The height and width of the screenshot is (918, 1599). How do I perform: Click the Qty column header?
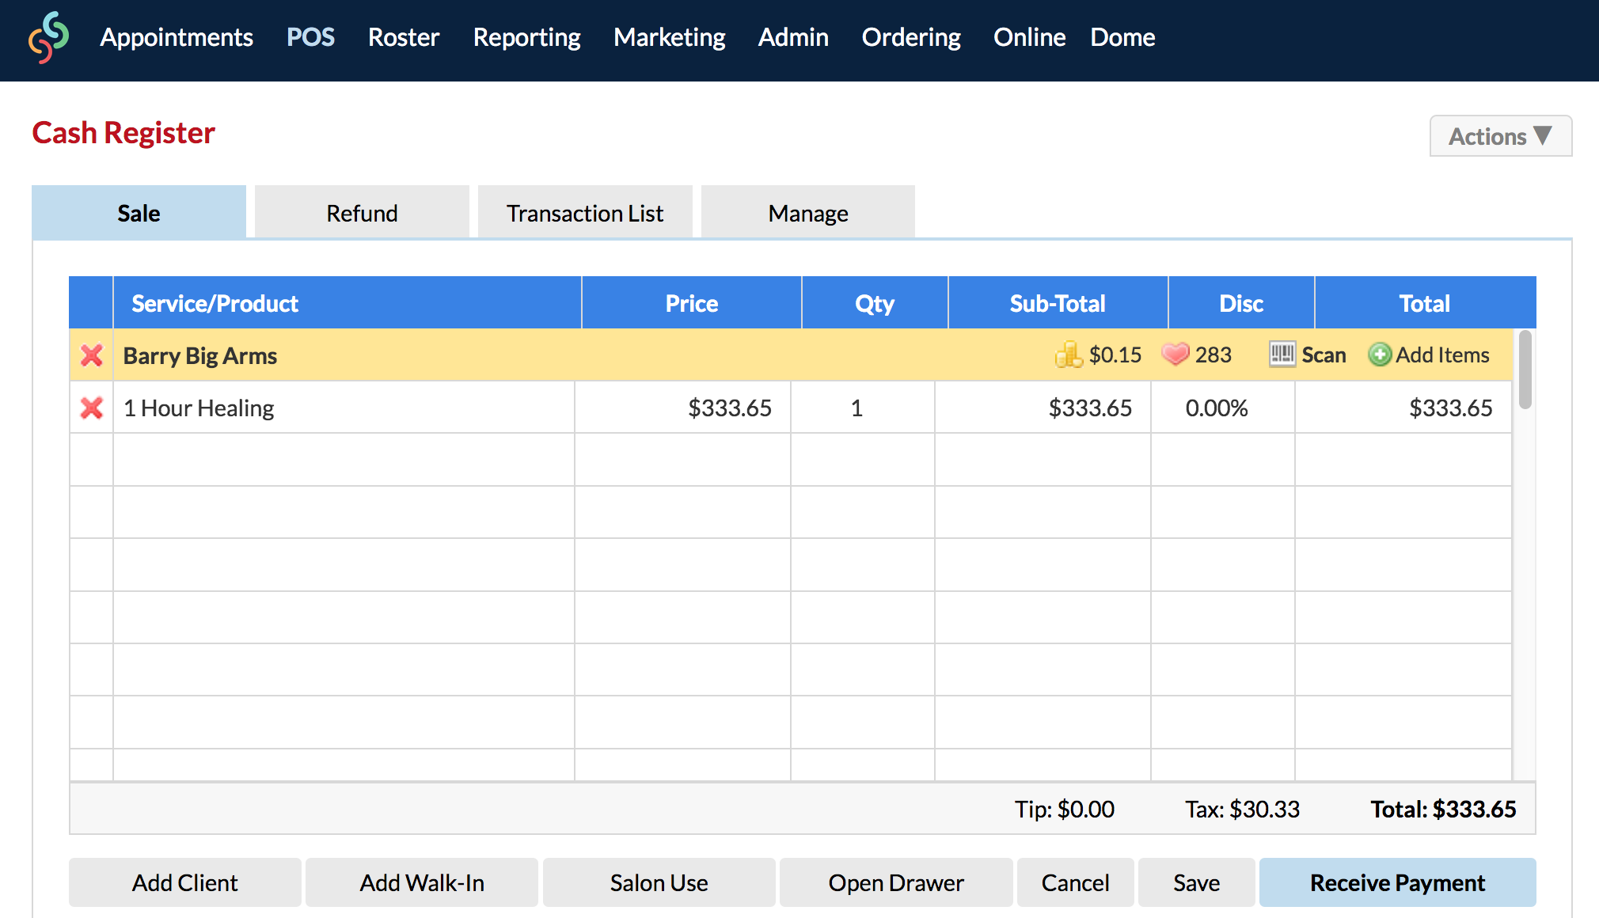(875, 303)
